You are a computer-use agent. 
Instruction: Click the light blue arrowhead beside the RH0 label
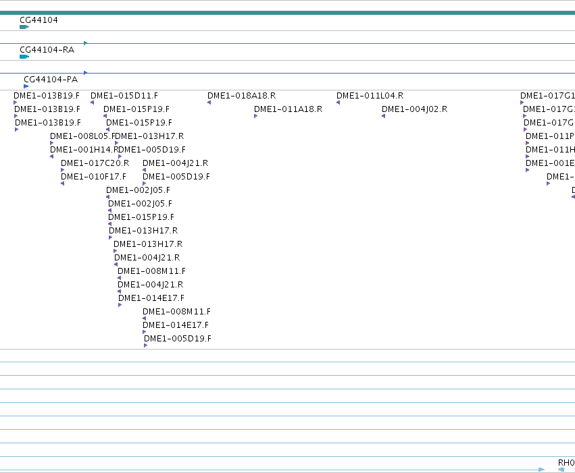pos(561,470)
